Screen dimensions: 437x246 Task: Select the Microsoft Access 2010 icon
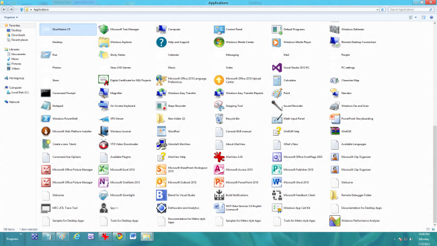point(219,169)
